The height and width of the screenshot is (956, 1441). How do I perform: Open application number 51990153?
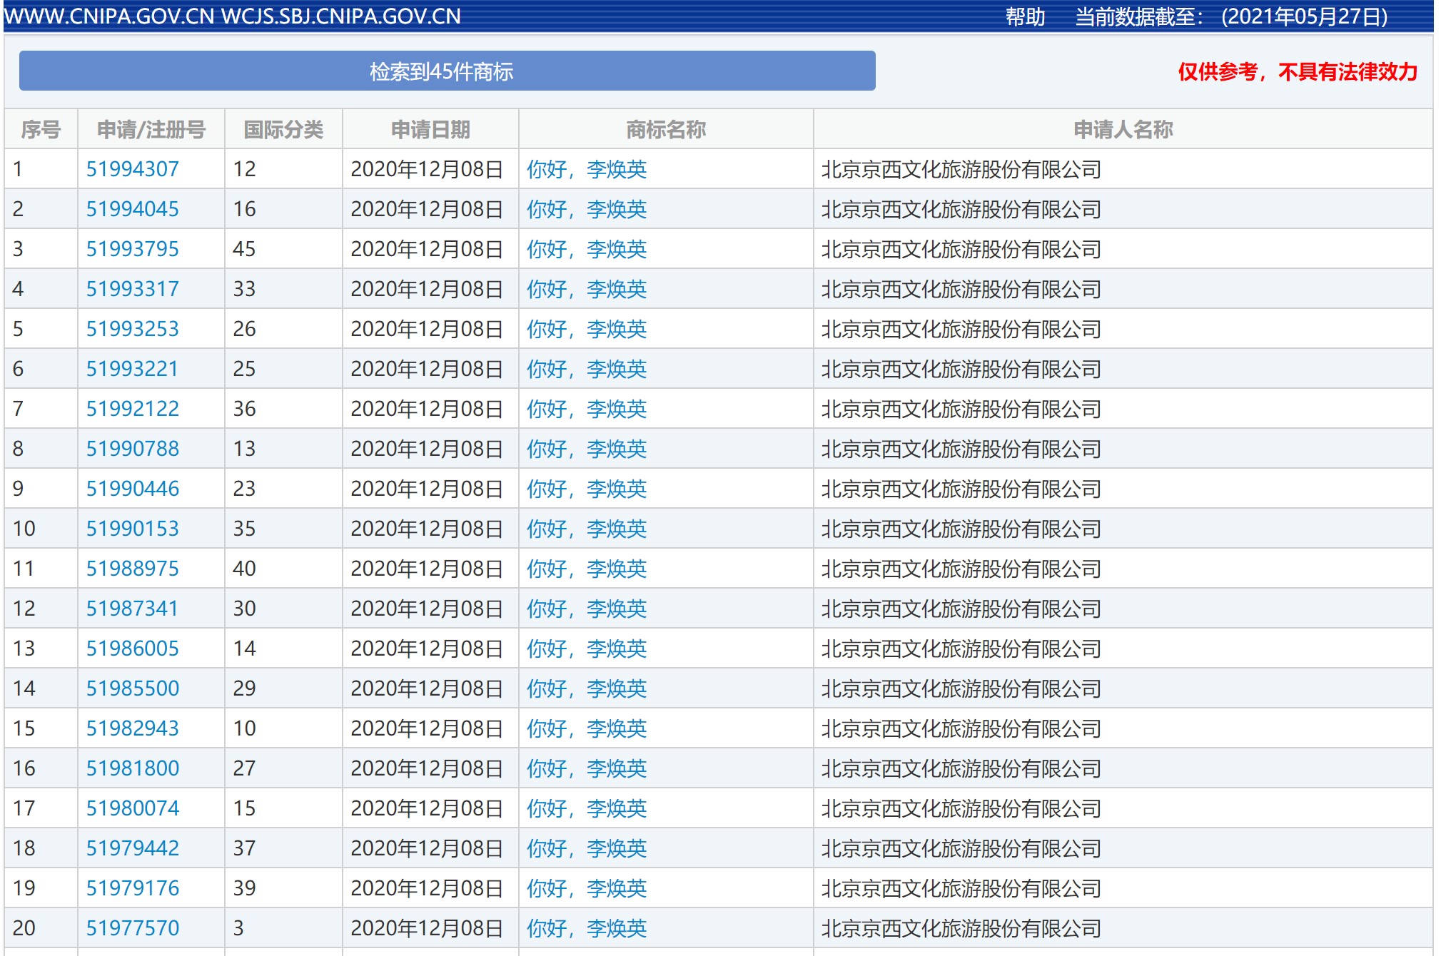132,529
